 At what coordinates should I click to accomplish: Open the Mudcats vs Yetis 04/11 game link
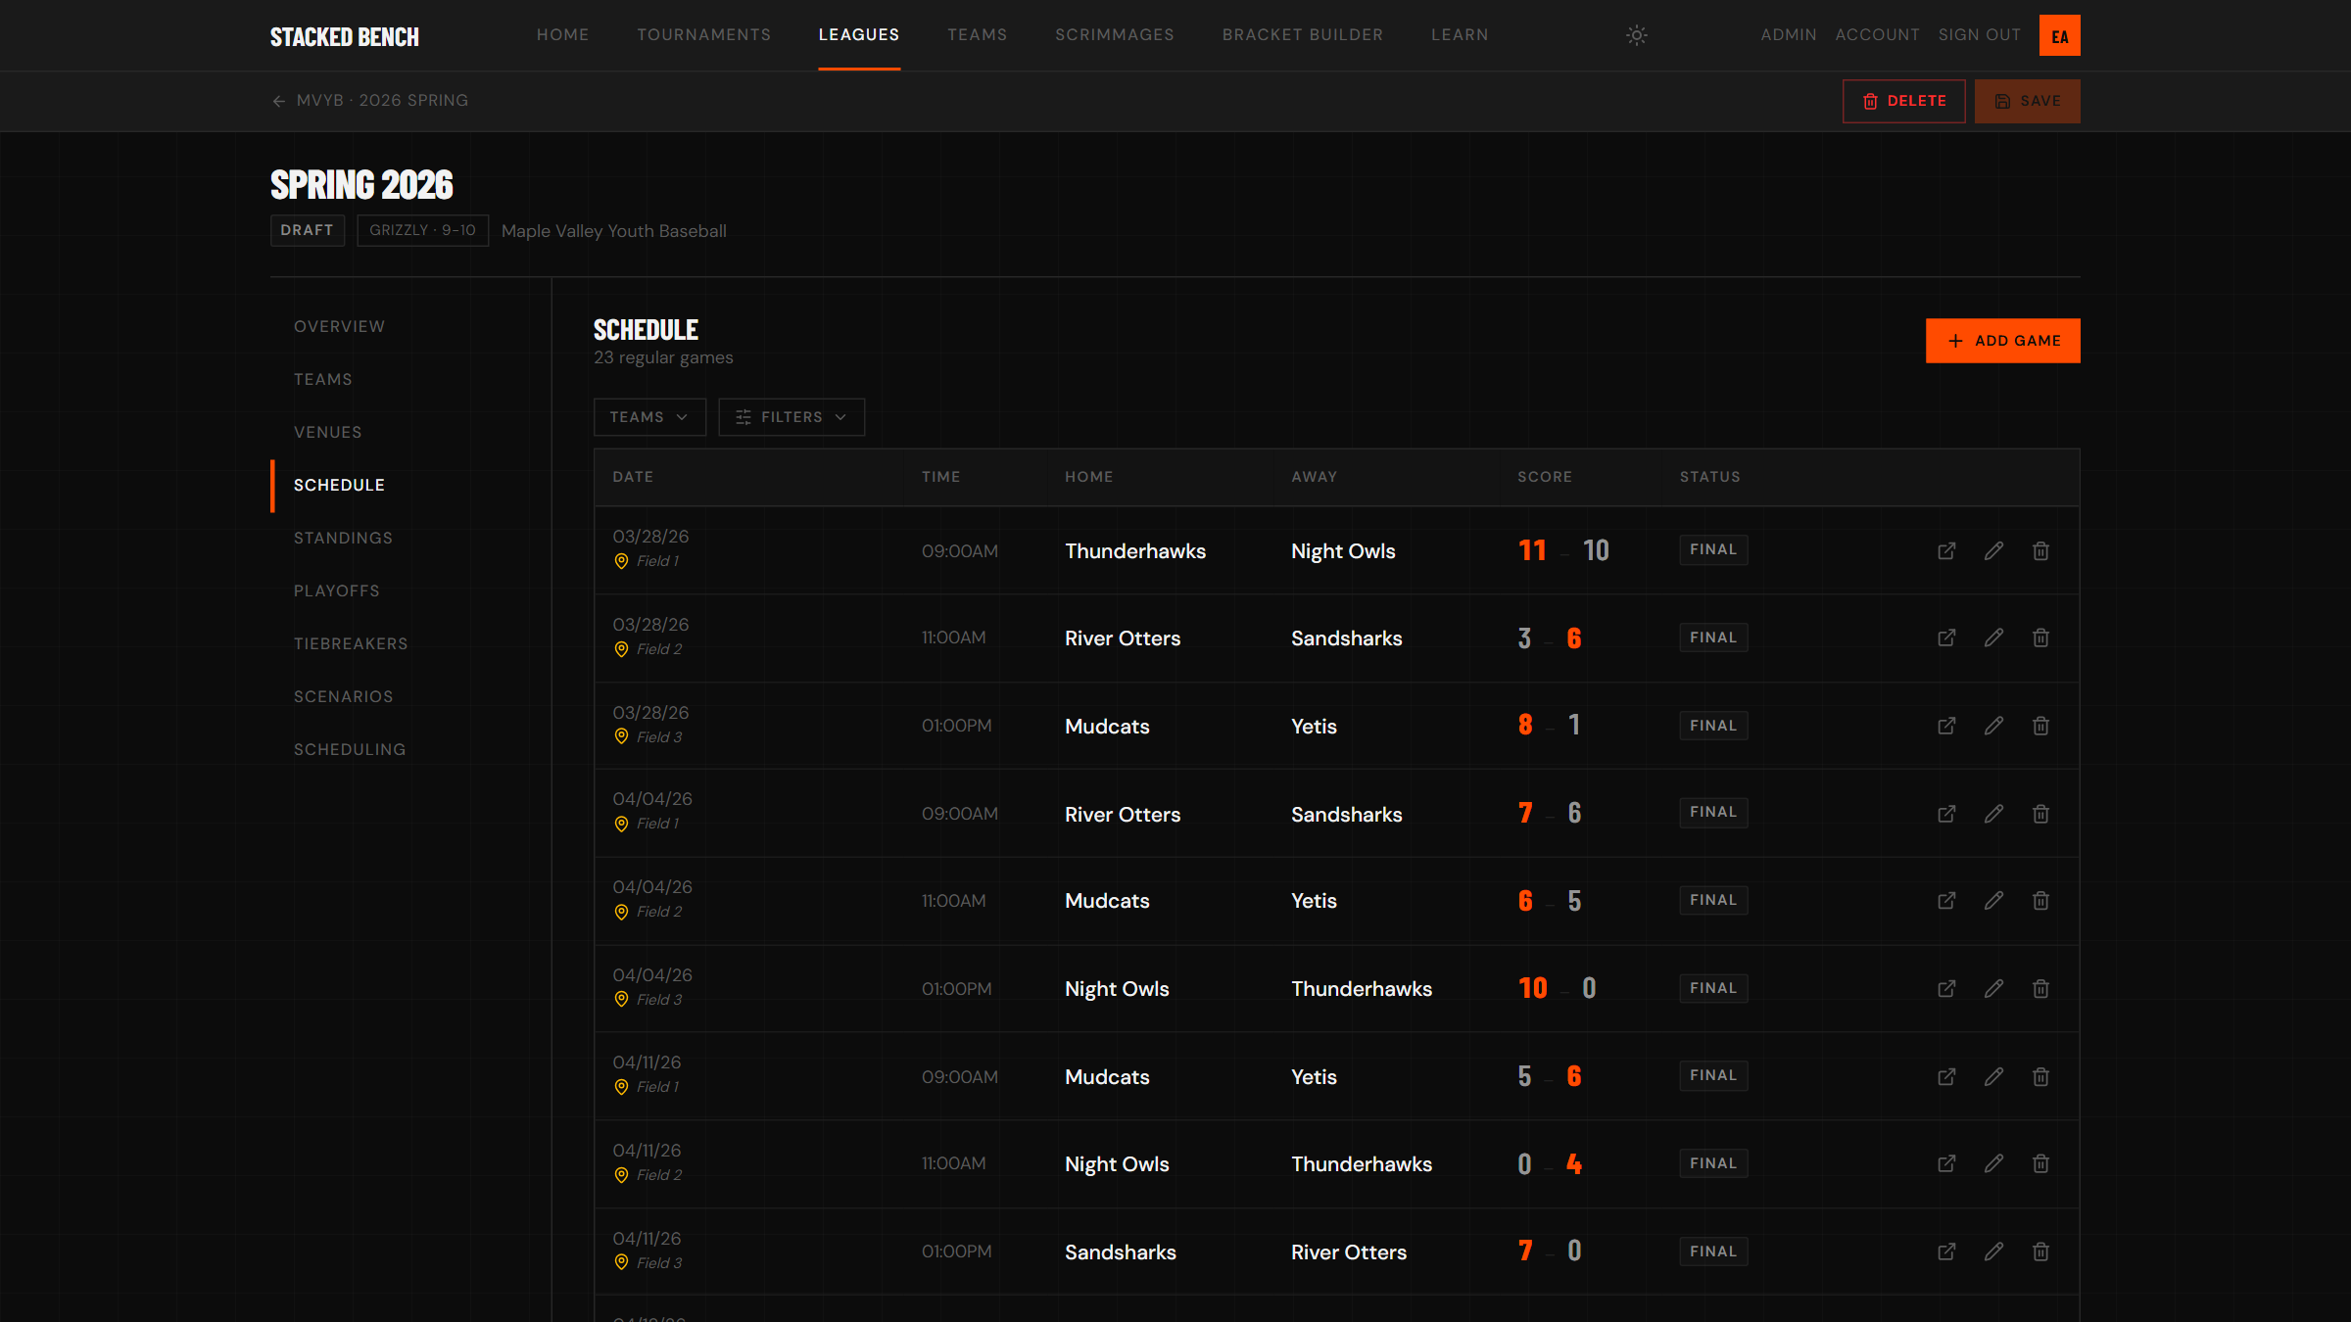tap(1946, 1076)
